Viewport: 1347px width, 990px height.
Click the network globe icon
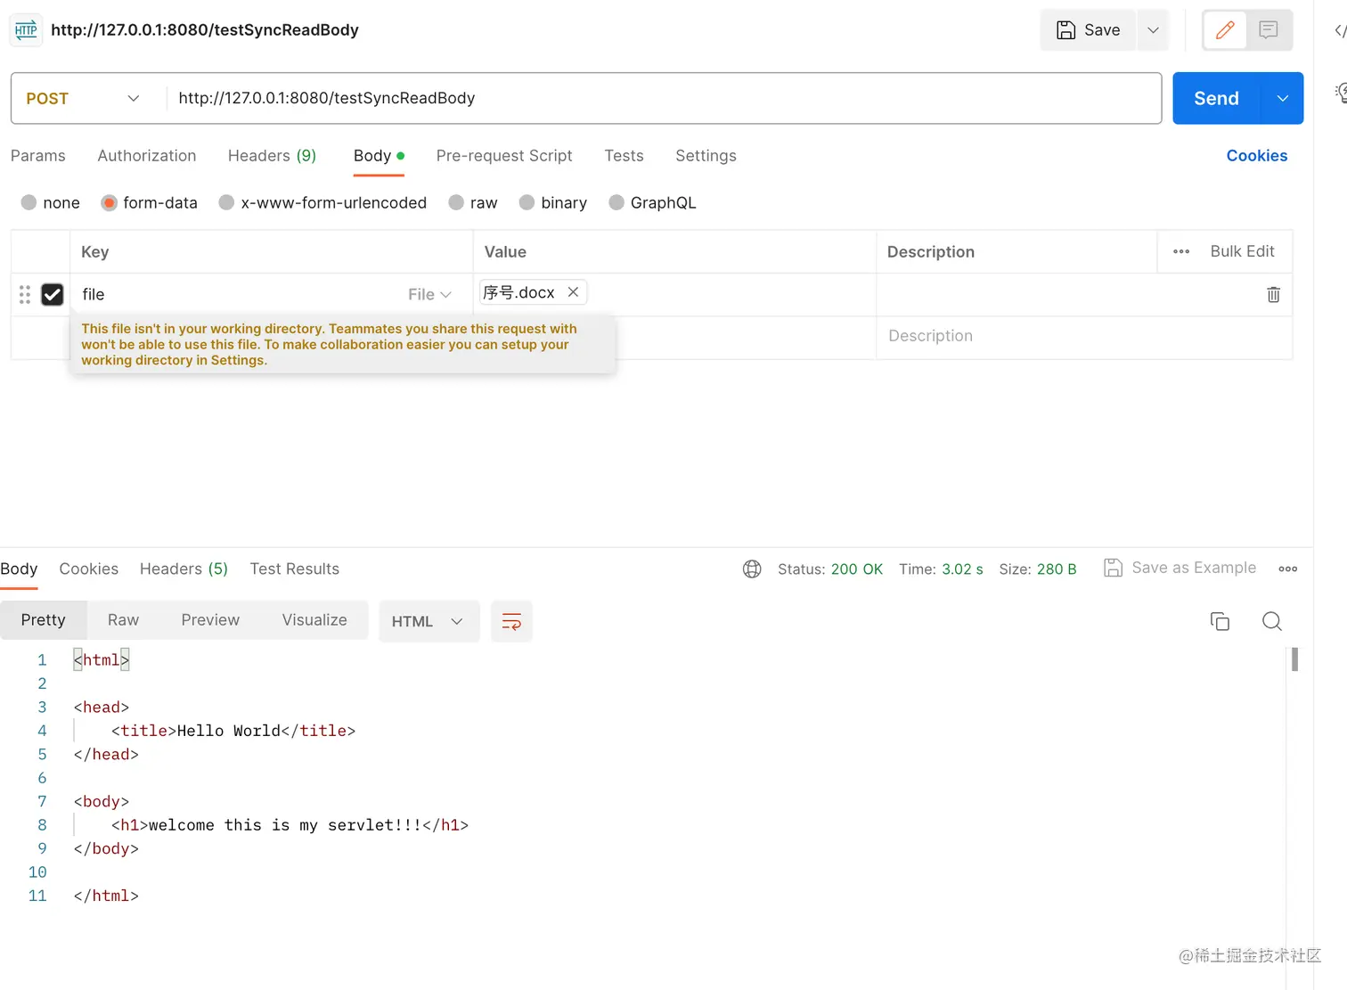point(752,569)
